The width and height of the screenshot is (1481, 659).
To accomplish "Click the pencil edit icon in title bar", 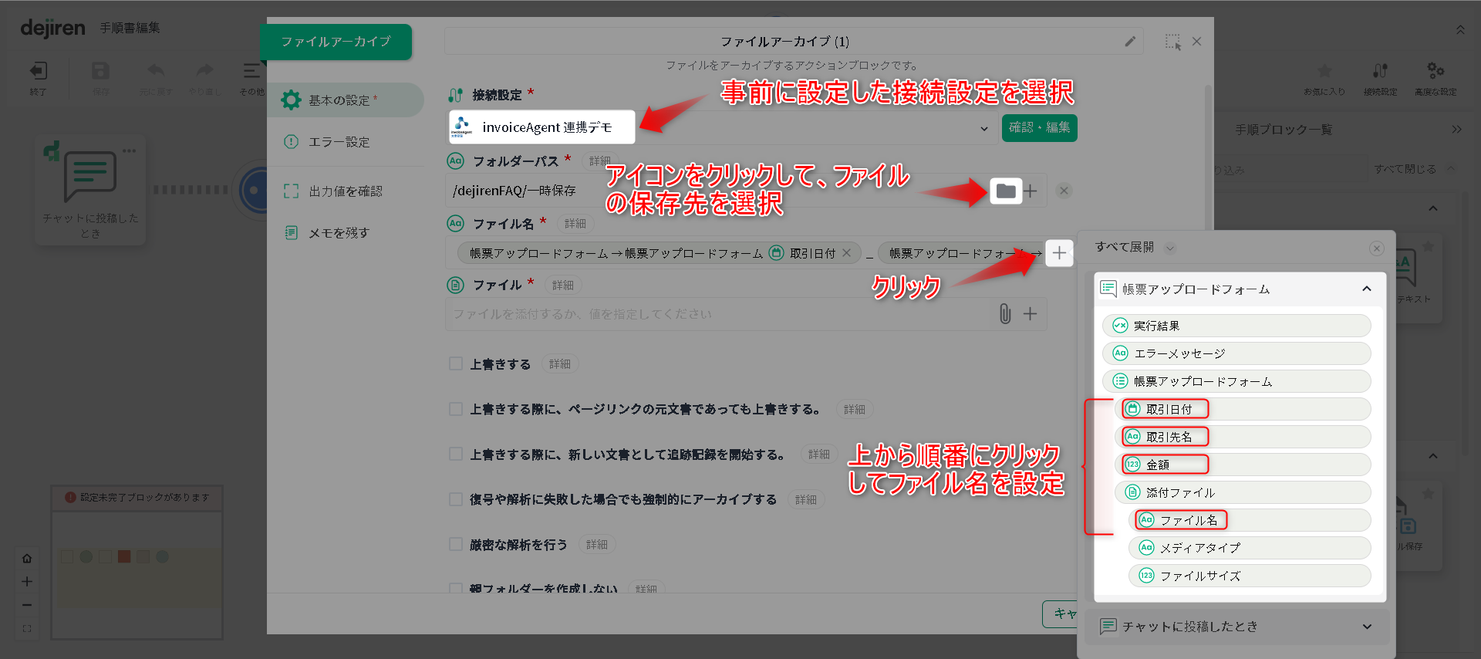I will [1129, 42].
